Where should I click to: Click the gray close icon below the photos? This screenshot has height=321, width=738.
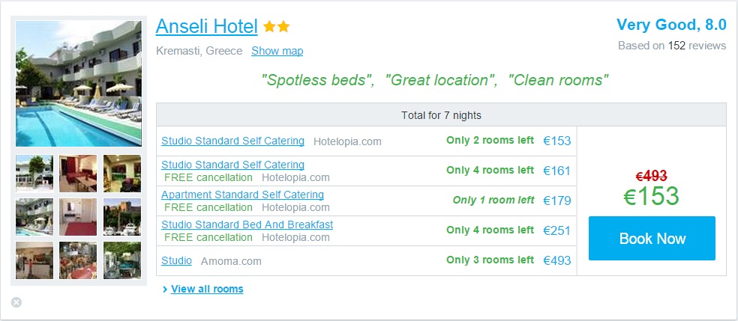tap(16, 302)
